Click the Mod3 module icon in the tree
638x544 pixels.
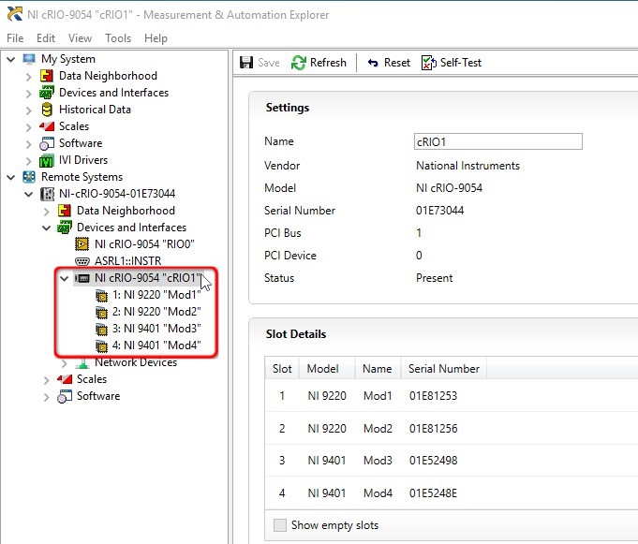click(101, 330)
